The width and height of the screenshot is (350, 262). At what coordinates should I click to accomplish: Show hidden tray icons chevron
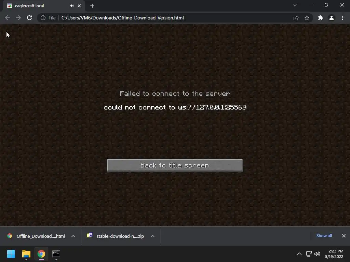(x=299, y=254)
